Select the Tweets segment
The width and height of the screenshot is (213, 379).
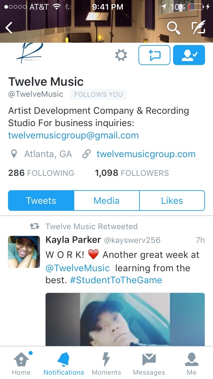41,201
